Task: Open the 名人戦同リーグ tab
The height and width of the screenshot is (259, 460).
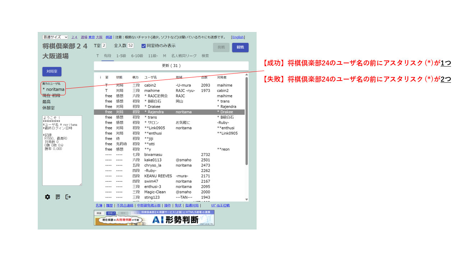Action: pyautogui.click(x=184, y=56)
